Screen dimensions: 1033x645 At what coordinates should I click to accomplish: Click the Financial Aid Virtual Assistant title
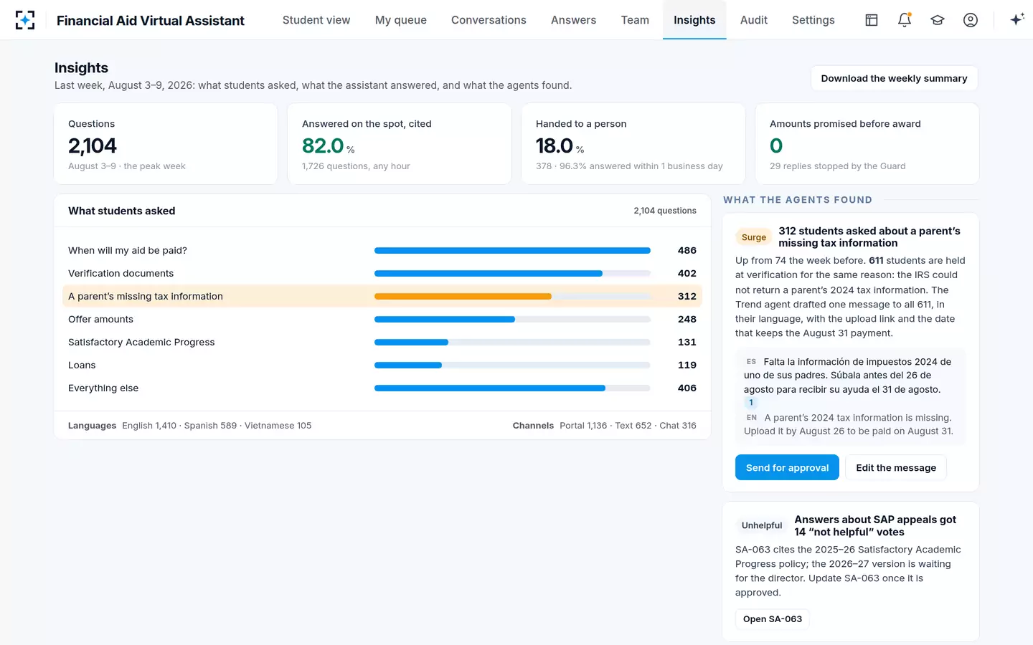151,20
